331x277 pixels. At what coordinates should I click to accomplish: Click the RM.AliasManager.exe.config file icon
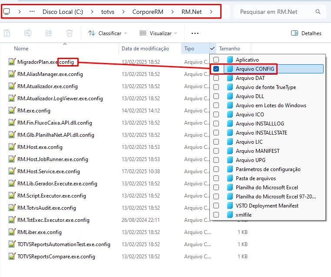tap(12, 74)
